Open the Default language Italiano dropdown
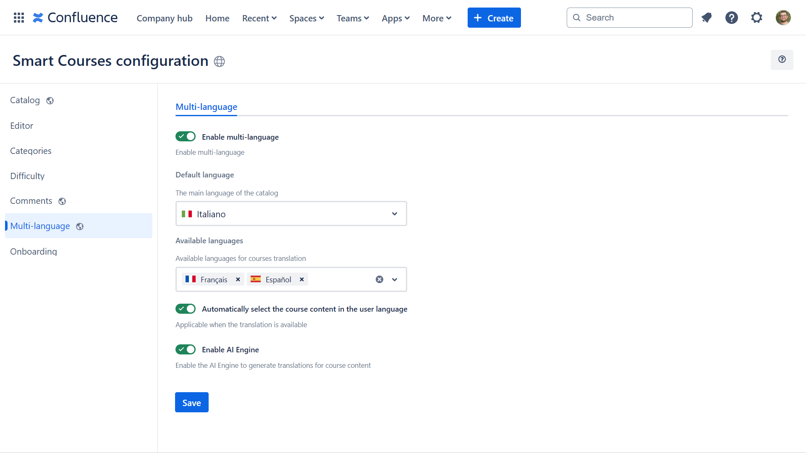The width and height of the screenshot is (806, 453). pos(291,214)
